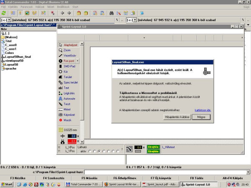This screenshot has height=188, width=251.
Task: Click the Total Commander command line input
Action: tap(165, 172)
